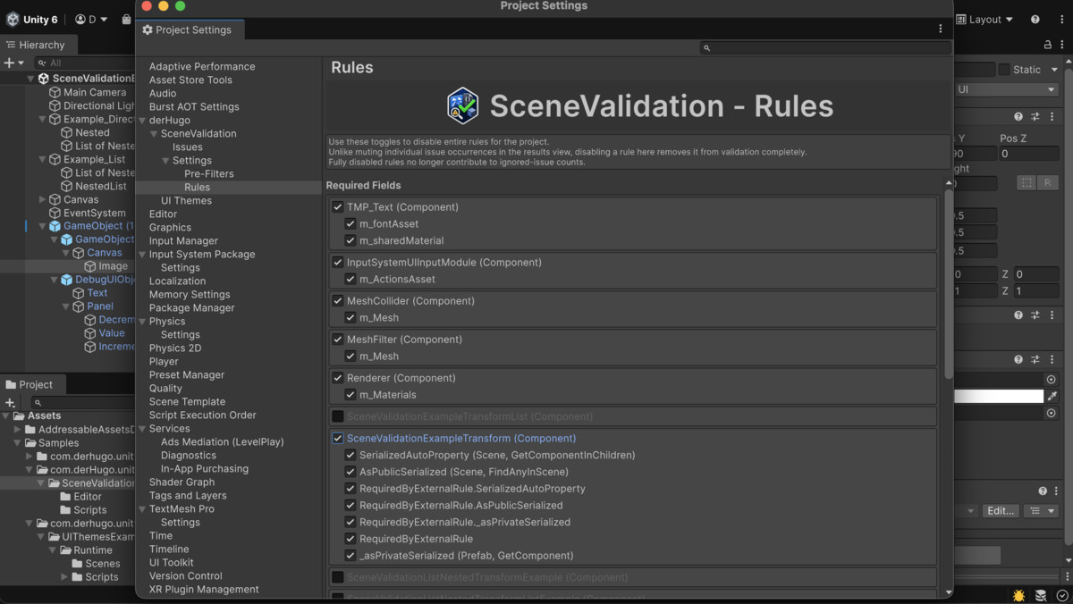Click the Main Camera object icon
This screenshot has width=1073, height=604.
coord(55,92)
